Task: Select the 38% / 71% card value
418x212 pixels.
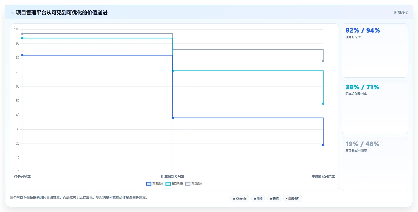Action: (362, 87)
